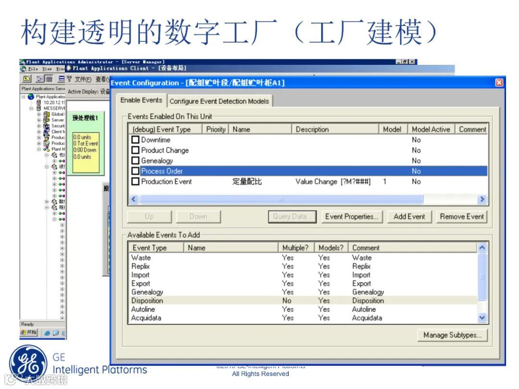This screenshot has height=389, width=519.
Task: Open Configure Event Detection Models tab
Action: (x=219, y=101)
